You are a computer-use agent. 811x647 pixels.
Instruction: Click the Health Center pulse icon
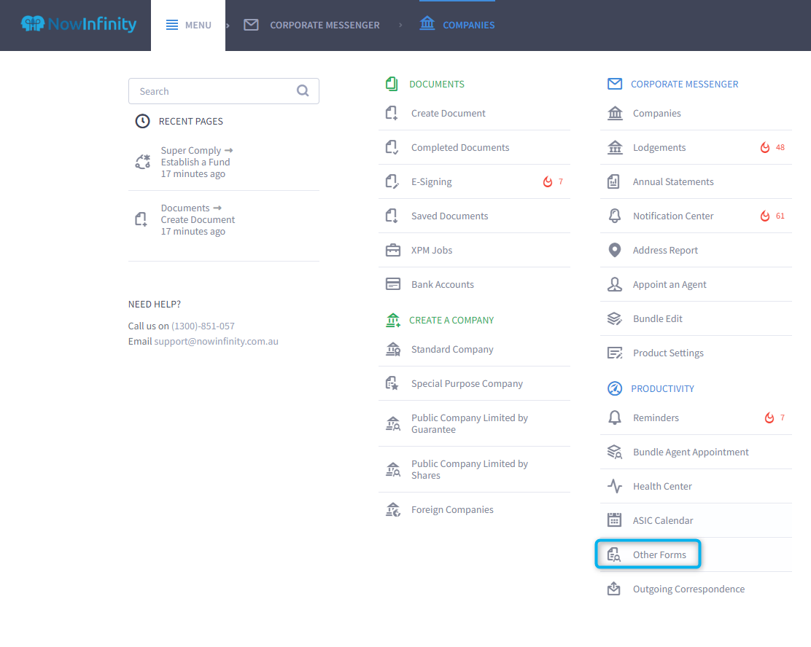[x=615, y=486]
